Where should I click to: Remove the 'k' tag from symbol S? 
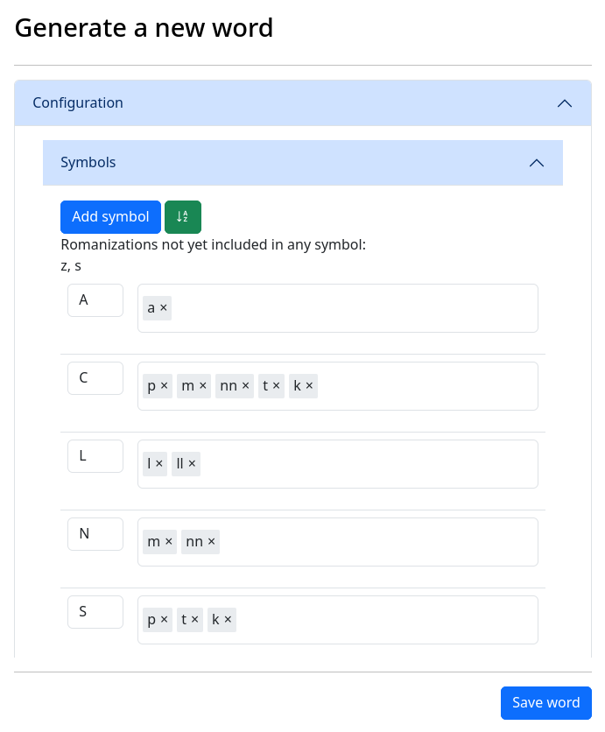228,620
